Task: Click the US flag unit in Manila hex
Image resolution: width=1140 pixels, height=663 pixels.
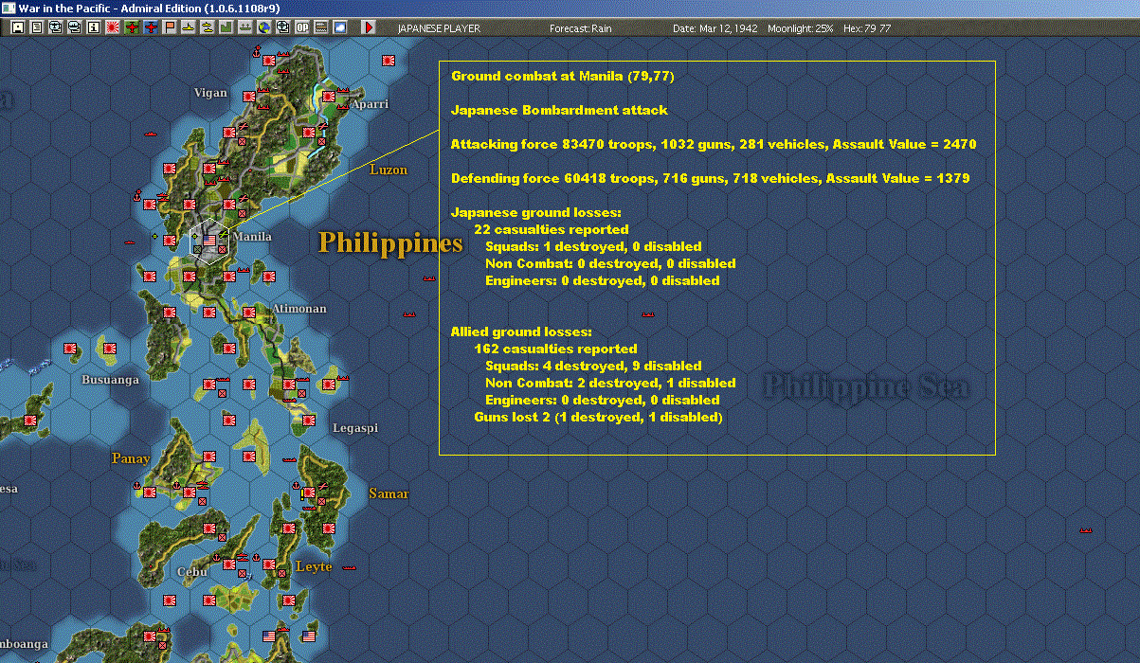Action: tap(209, 242)
